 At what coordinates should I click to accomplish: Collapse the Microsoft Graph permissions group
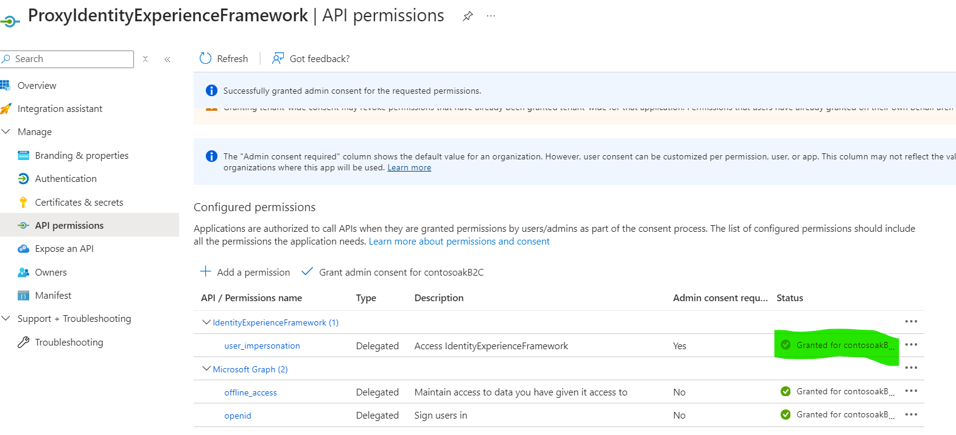coord(206,369)
